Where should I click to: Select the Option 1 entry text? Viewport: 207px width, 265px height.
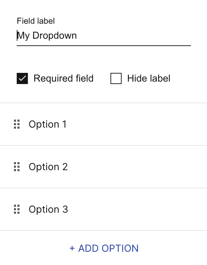coord(48,124)
